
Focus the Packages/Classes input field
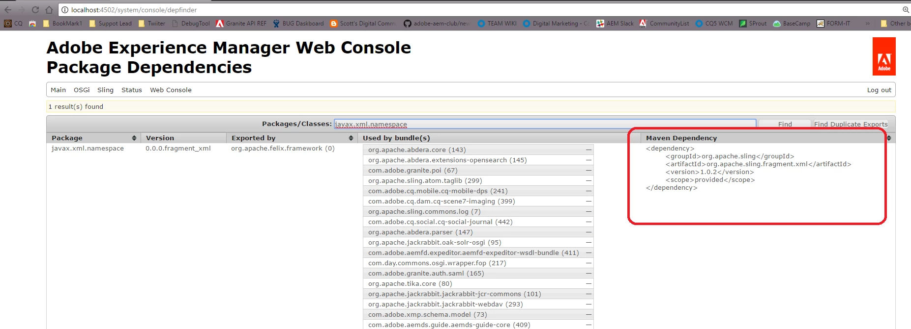point(545,124)
